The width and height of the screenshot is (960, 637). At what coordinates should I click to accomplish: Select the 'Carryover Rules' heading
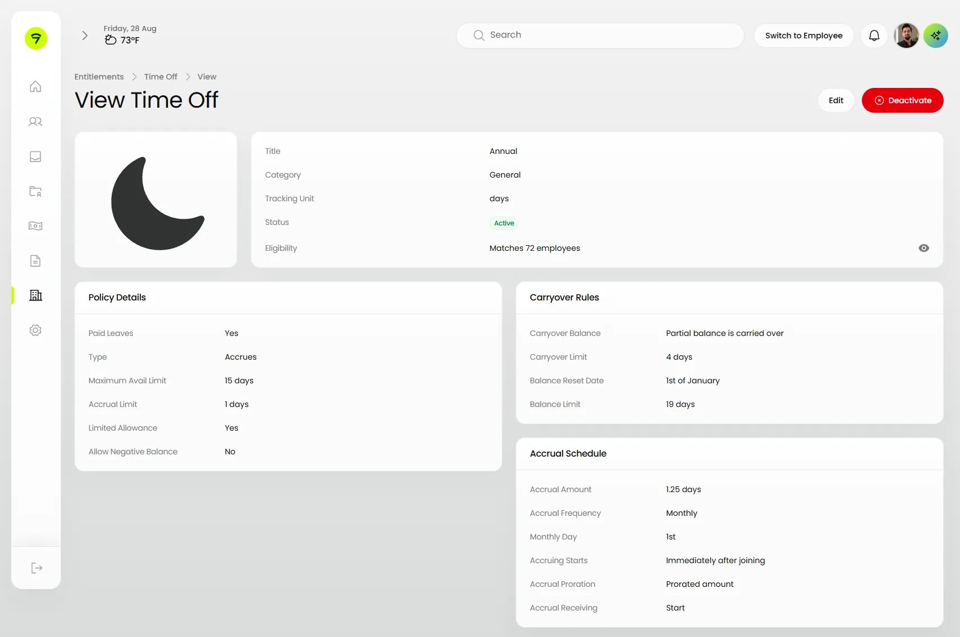tap(564, 298)
